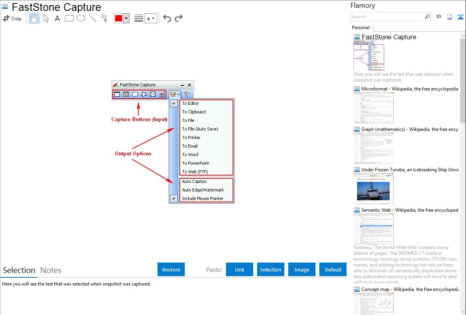Click the 'Under Frozen Tundra' snapshot title

point(410,169)
